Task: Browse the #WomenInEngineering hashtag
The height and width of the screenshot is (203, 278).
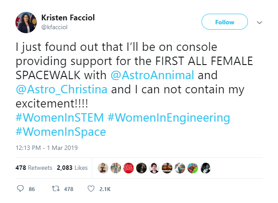Action: coord(168,118)
